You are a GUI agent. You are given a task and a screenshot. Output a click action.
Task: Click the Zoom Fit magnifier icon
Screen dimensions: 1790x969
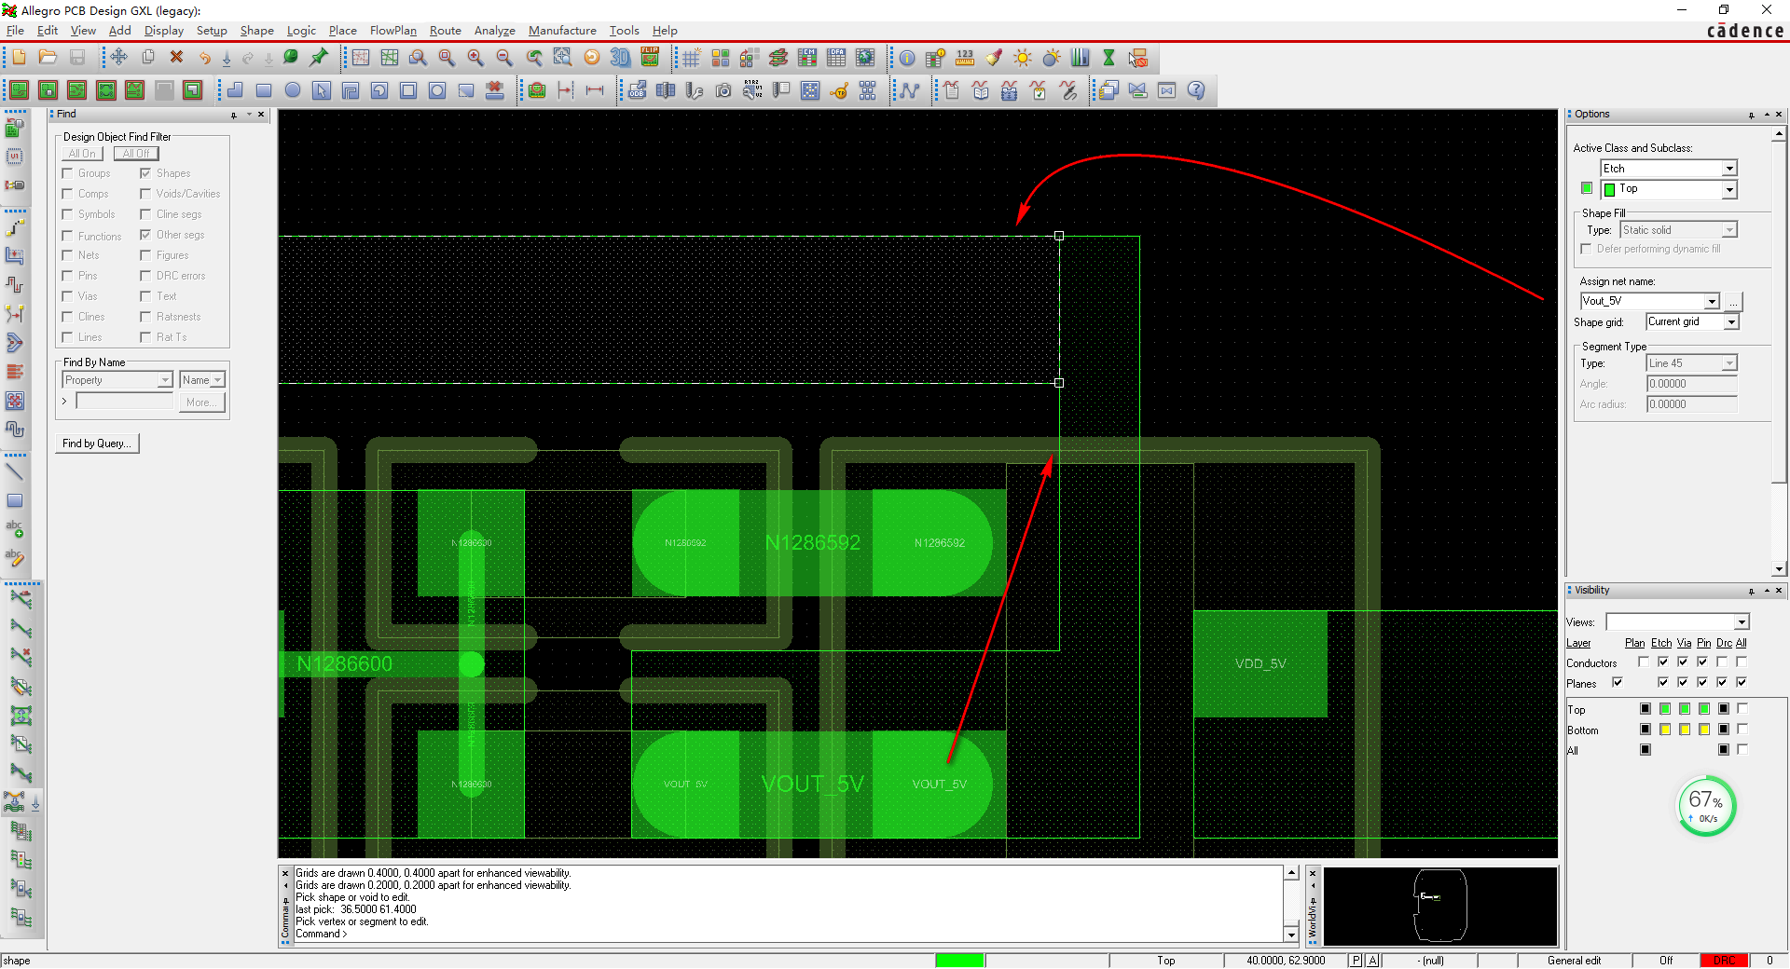[x=416, y=58]
